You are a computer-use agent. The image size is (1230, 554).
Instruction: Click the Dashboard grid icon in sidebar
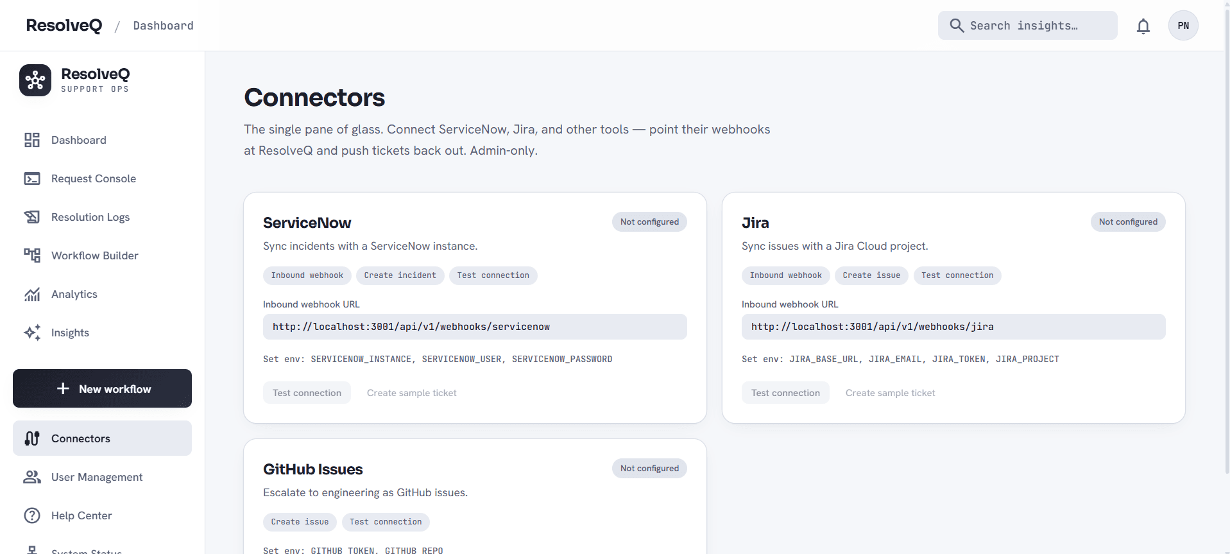[32, 140]
